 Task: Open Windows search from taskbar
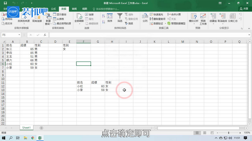[11, 138]
